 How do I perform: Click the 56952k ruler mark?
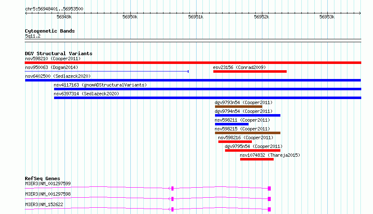[262, 17]
